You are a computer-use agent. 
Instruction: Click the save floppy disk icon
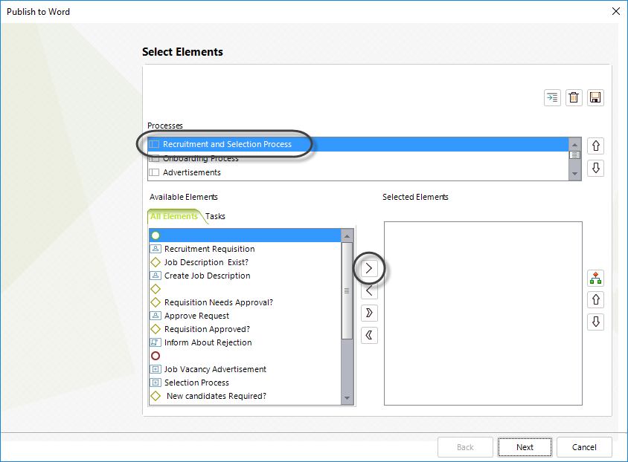click(595, 97)
